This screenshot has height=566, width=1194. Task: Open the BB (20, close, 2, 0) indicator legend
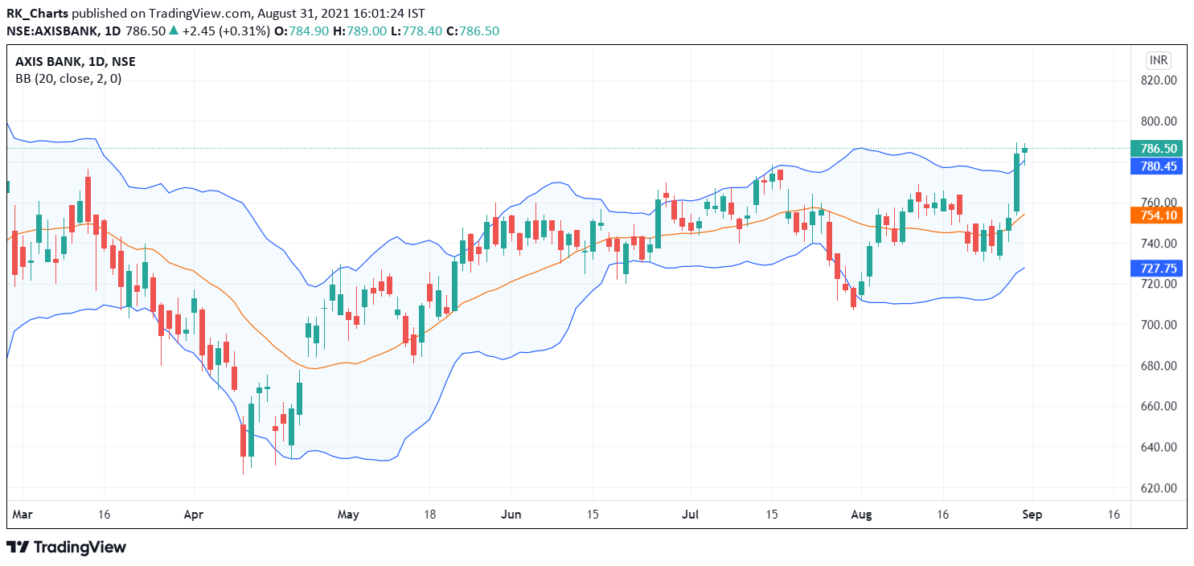(68, 79)
